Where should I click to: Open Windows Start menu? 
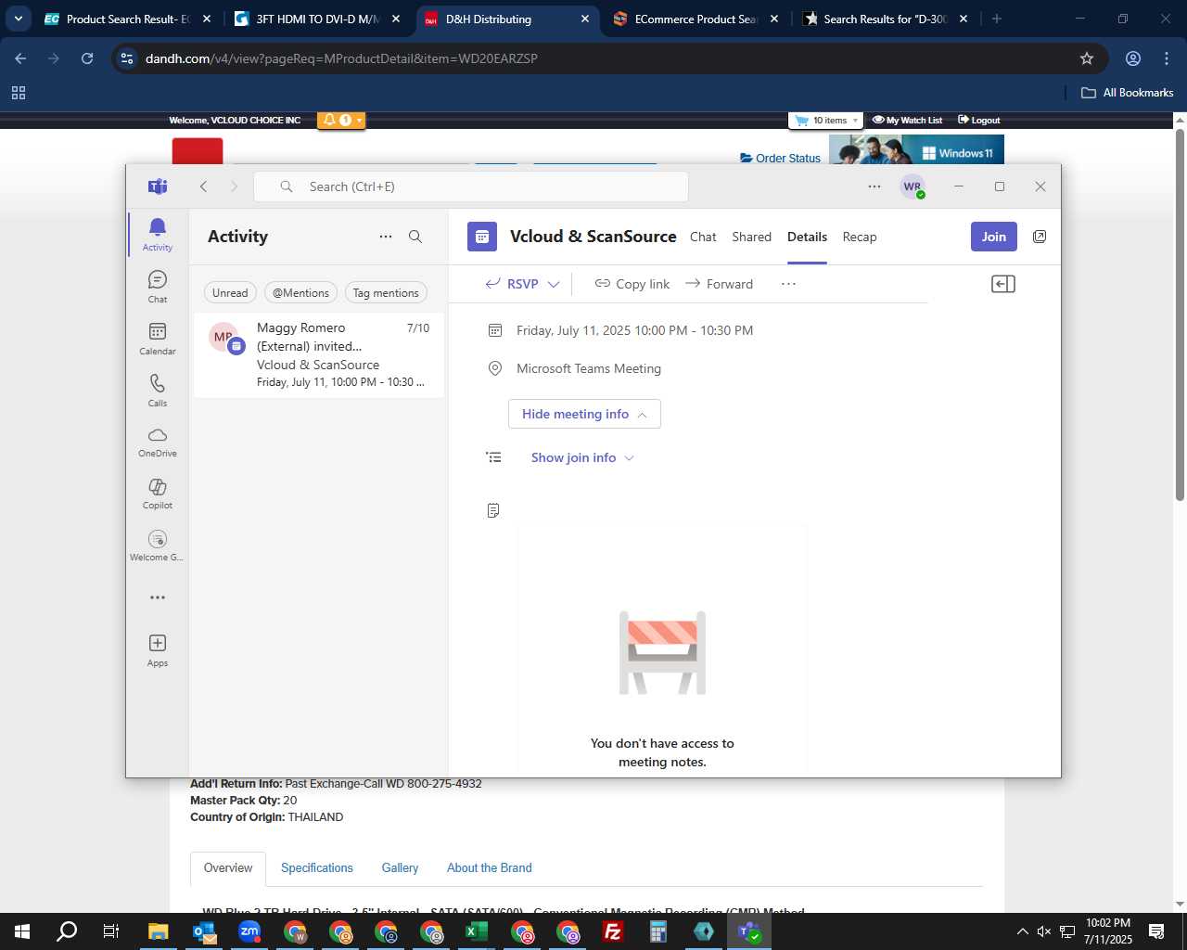(x=22, y=931)
